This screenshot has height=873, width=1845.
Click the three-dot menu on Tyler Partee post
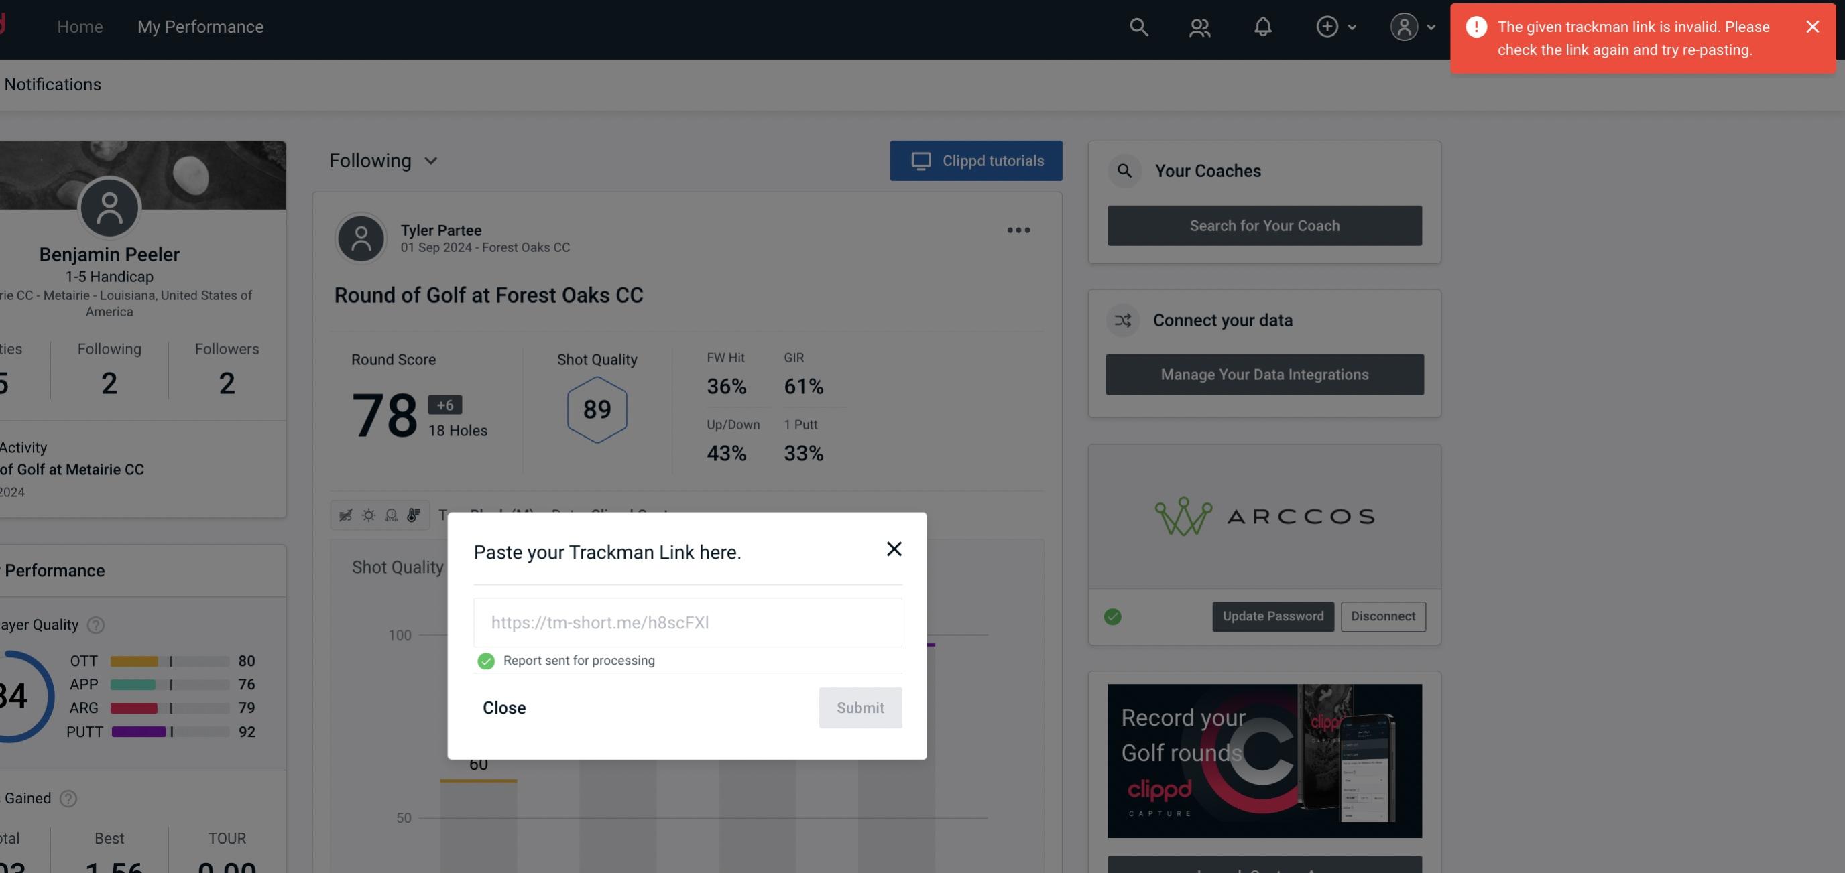[1018, 230]
